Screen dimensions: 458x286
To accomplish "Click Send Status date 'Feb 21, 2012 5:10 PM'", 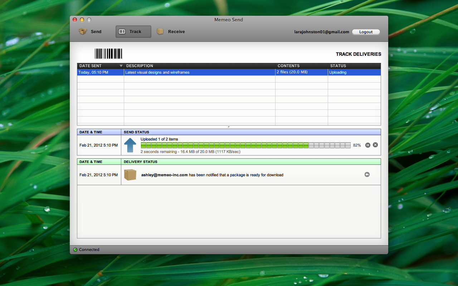I will (x=99, y=145).
